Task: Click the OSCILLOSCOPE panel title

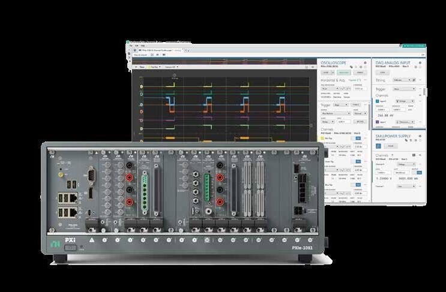Action: click(333, 62)
